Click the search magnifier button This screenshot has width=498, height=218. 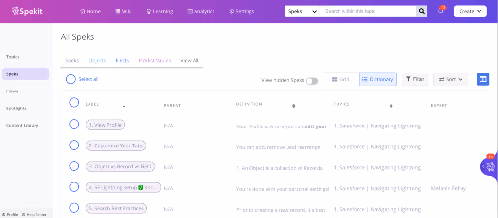pos(422,11)
